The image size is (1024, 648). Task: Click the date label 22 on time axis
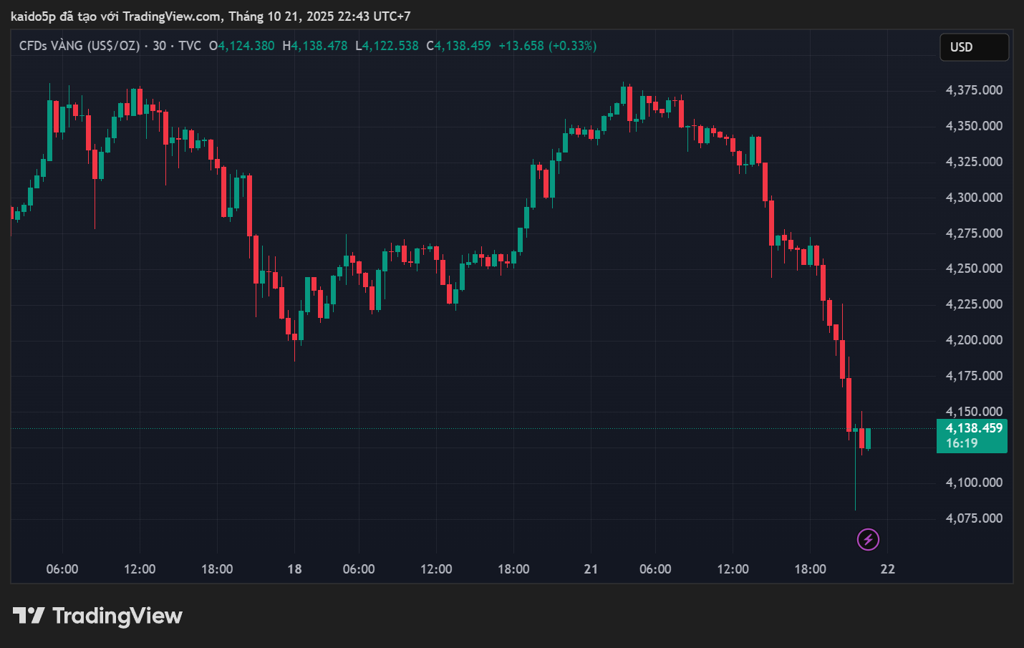887,569
